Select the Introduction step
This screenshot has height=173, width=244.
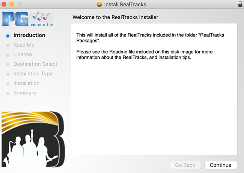click(29, 35)
